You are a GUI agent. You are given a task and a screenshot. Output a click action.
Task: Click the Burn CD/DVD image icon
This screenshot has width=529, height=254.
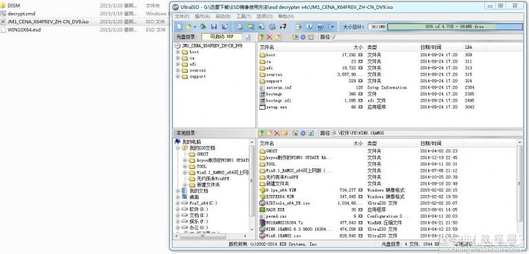pos(283,27)
